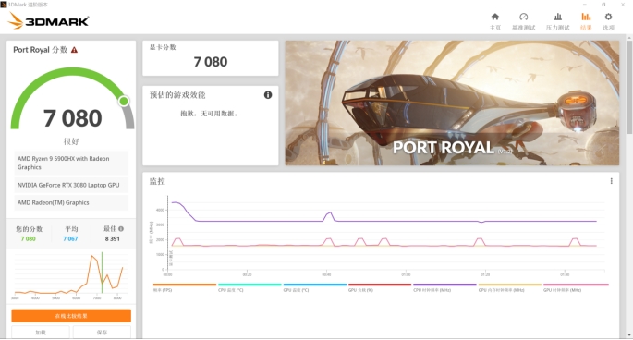This screenshot has width=633, height=340.
Task: Click the 平均 score value 7 067
Action: click(70, 238)
